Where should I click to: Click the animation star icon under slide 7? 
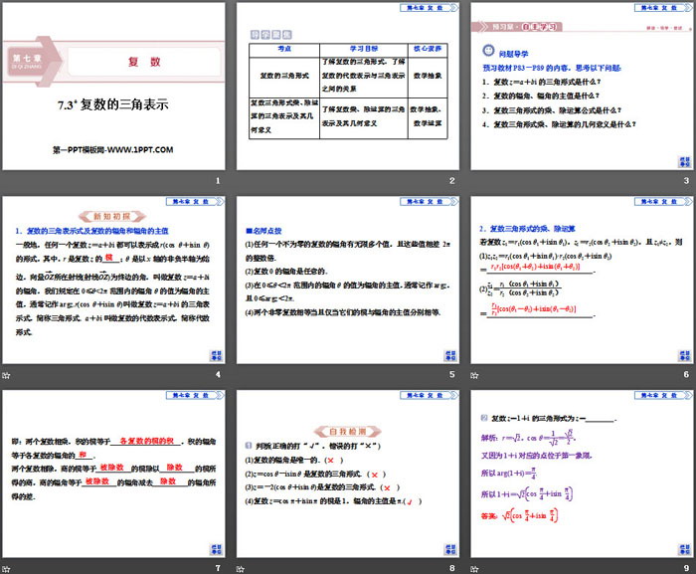[x=7, y=568]
